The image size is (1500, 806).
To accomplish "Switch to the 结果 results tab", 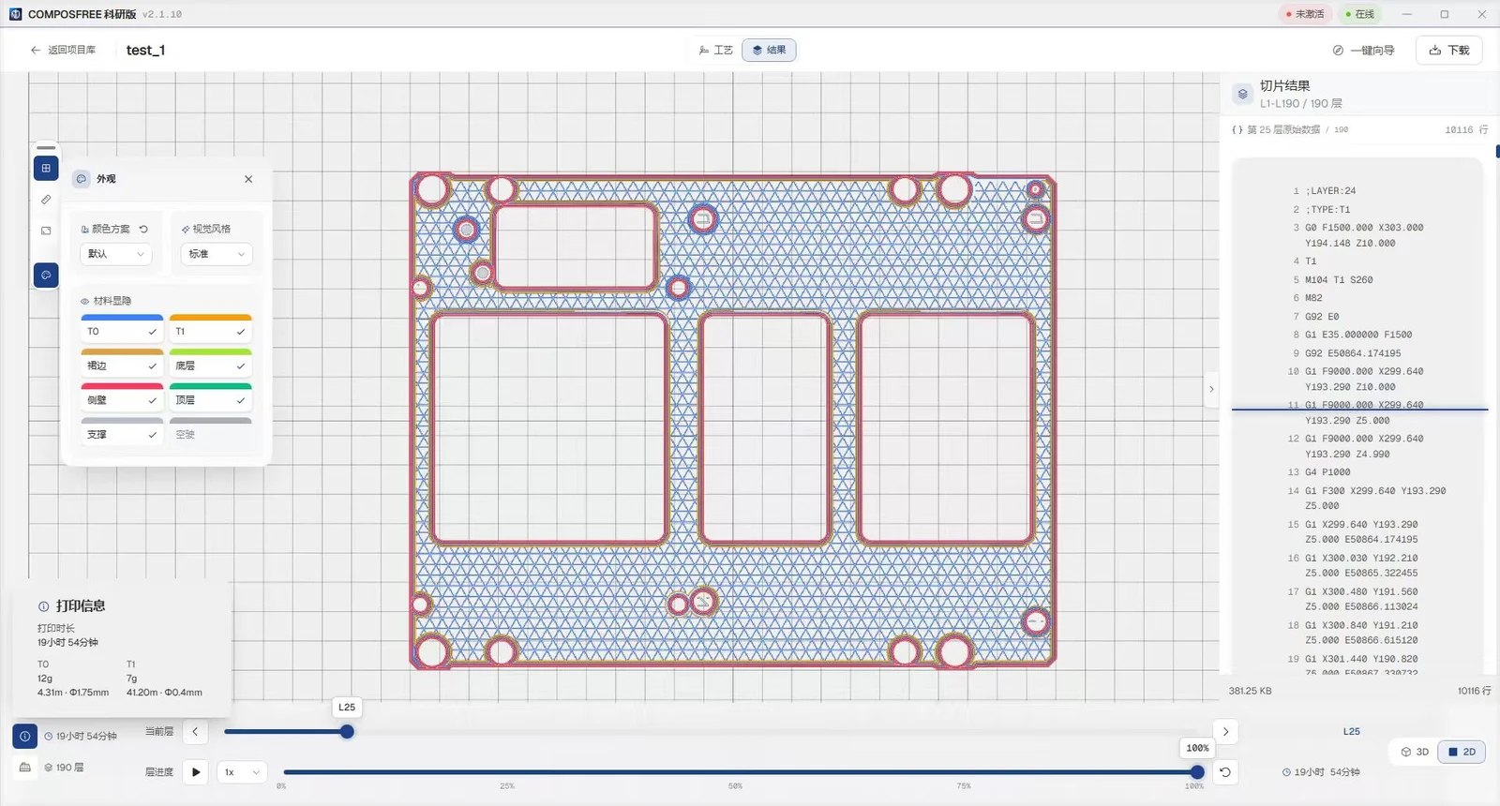I will click(x=769, y=51).
